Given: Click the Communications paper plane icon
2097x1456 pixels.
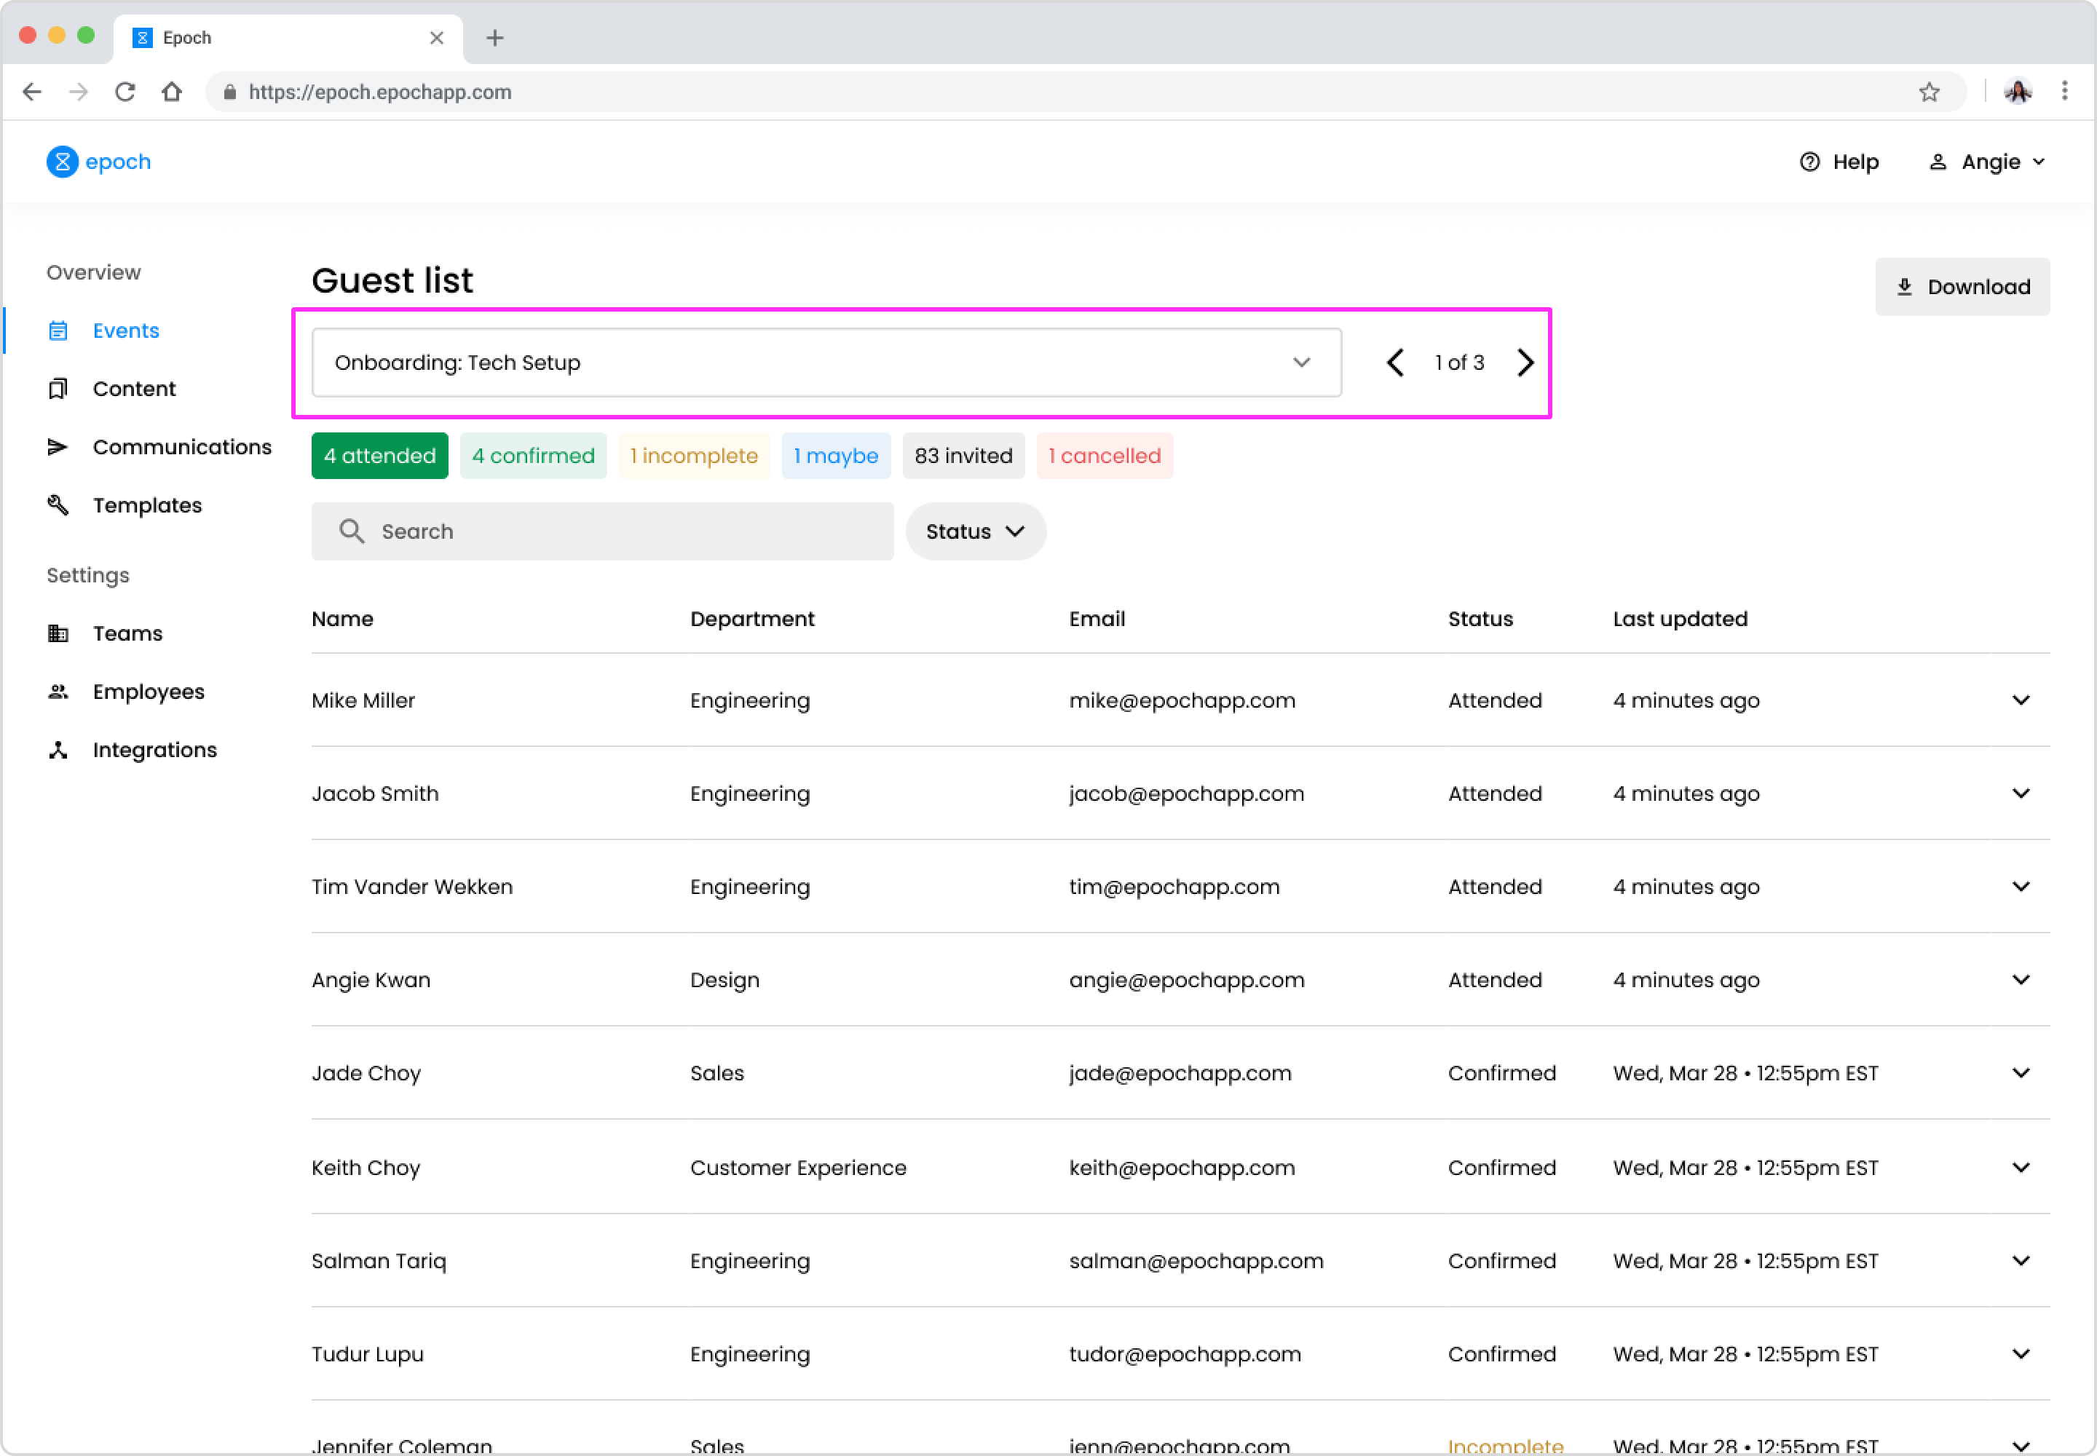Looking at the screenshot, I should (58, 447).
